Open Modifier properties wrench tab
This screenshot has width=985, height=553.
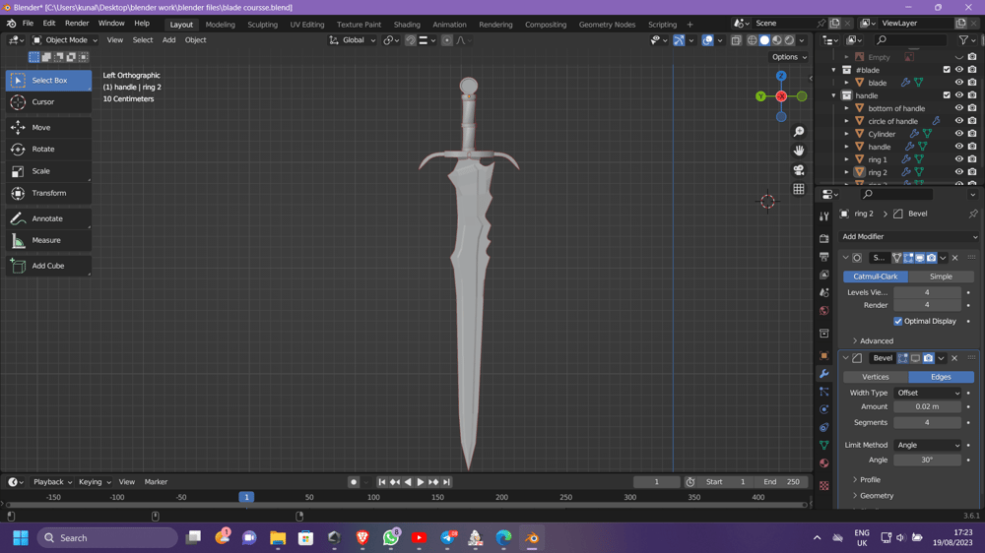(824, 374)
